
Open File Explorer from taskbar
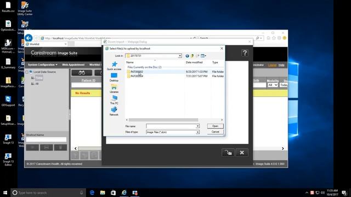point(103,193)
